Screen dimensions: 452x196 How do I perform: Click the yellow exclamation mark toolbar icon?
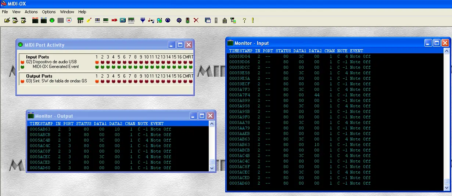pos(253,21)
